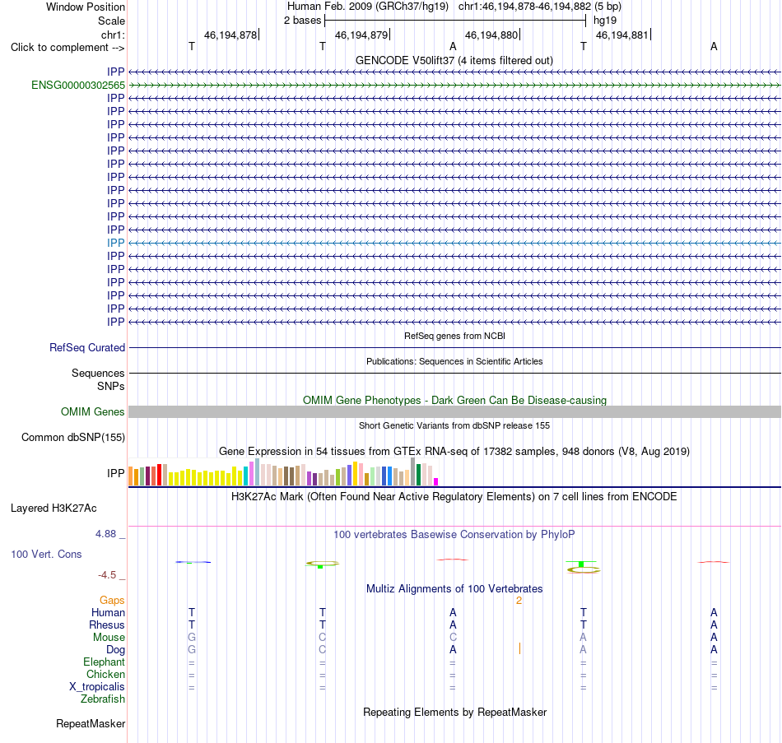Click the genome title 'Human Feb. 2009 (GRCh37/hg19)'
This screenshot has height=743, width=782.
click(368, 7)
